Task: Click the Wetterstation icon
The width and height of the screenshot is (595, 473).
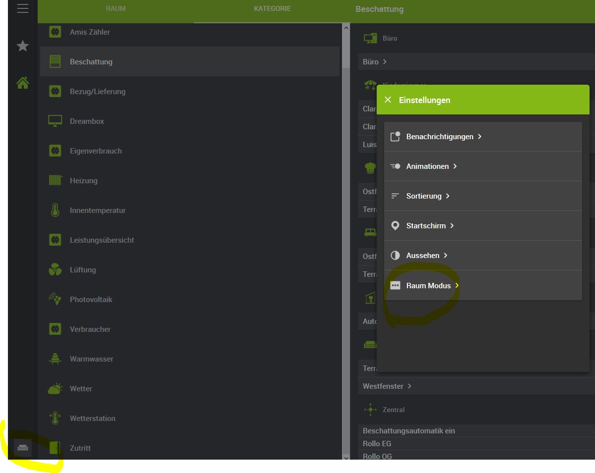Action: [55, 418]
